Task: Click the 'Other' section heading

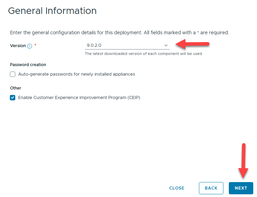Action: pos(16,88)
